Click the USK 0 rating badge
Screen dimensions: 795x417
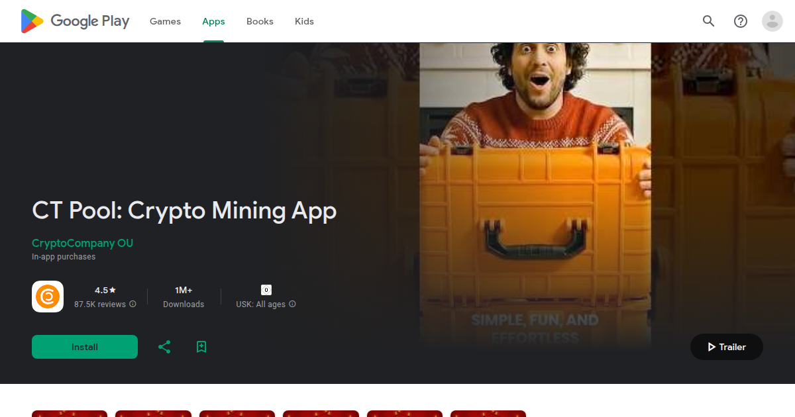[x=266, y=290]
